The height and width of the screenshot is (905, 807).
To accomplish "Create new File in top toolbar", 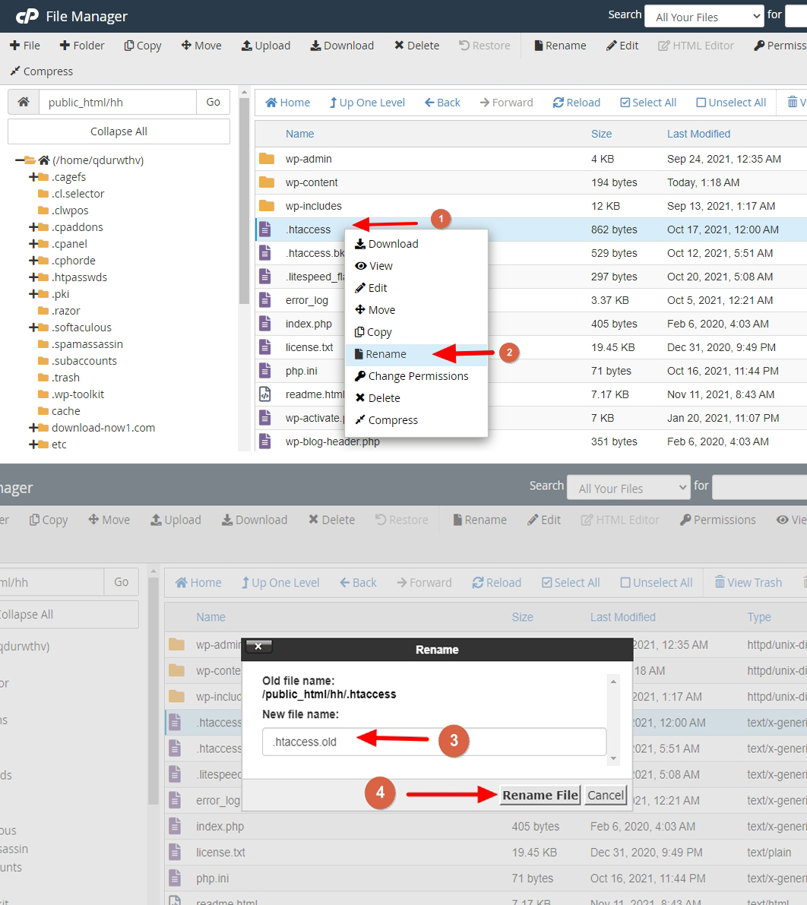I will (x=25, y=46).
